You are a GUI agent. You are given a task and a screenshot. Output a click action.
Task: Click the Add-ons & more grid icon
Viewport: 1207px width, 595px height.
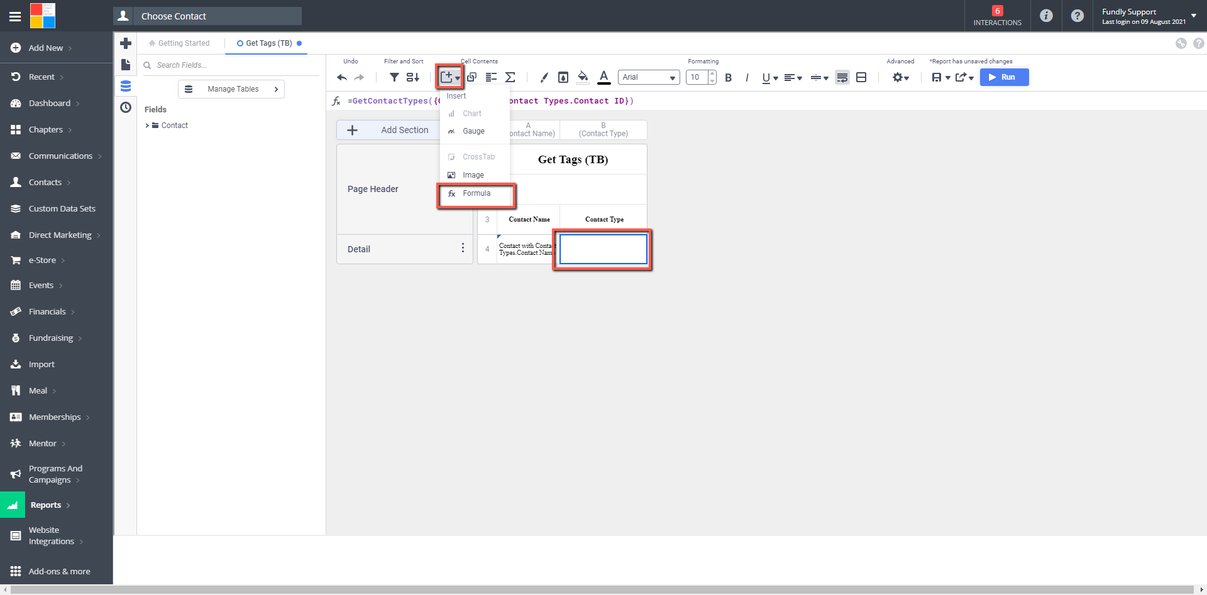tap(16, 571)
